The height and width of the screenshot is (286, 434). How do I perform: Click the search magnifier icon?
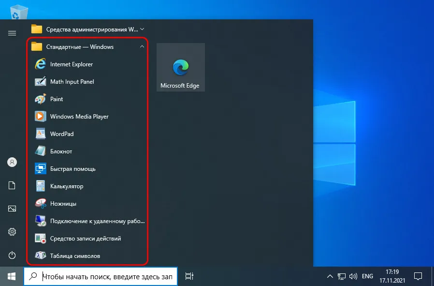pos(33,276)
